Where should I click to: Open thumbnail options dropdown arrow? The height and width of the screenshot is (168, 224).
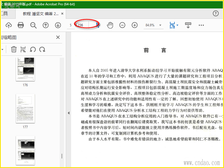pos(3,50)
